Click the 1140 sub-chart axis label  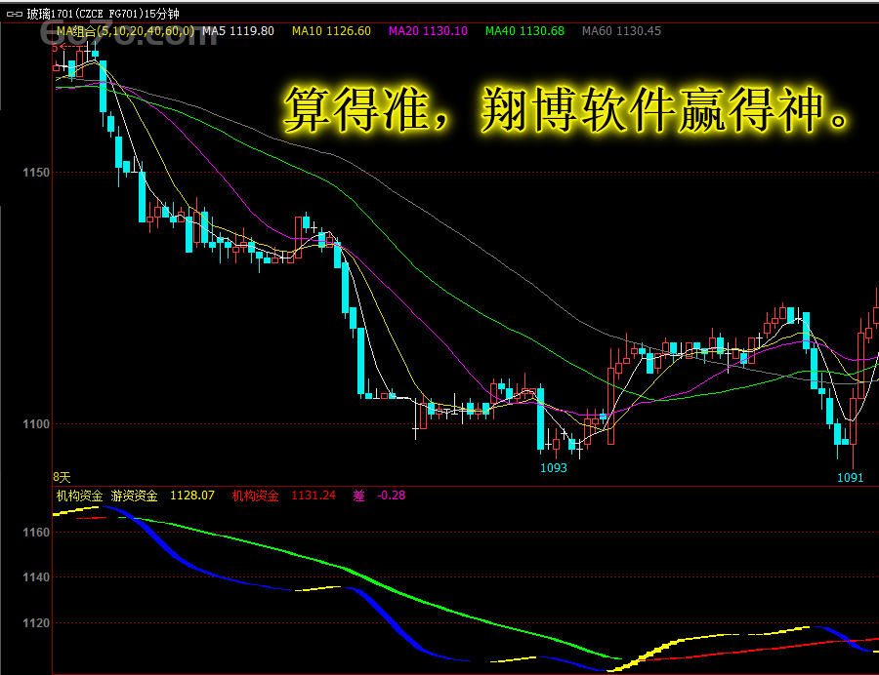click(36, 577)
